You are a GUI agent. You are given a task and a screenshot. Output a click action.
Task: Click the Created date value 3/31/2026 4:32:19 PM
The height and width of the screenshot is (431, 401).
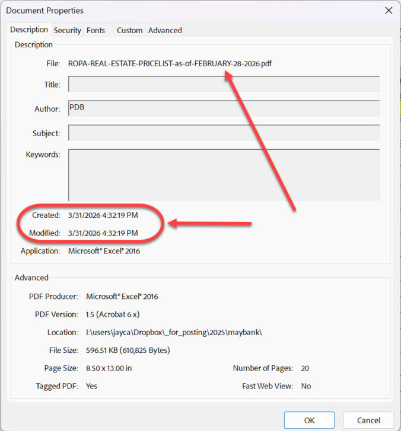103,215
